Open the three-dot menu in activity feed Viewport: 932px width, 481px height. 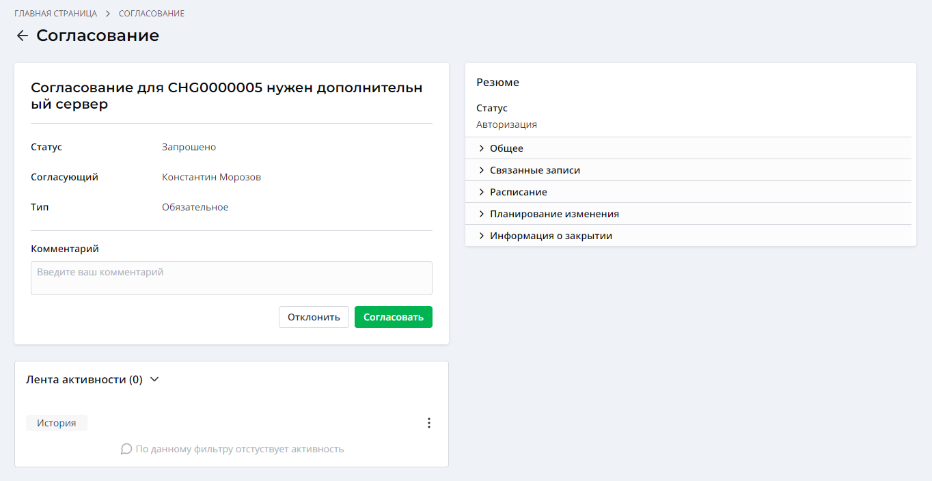pos(429,423)
